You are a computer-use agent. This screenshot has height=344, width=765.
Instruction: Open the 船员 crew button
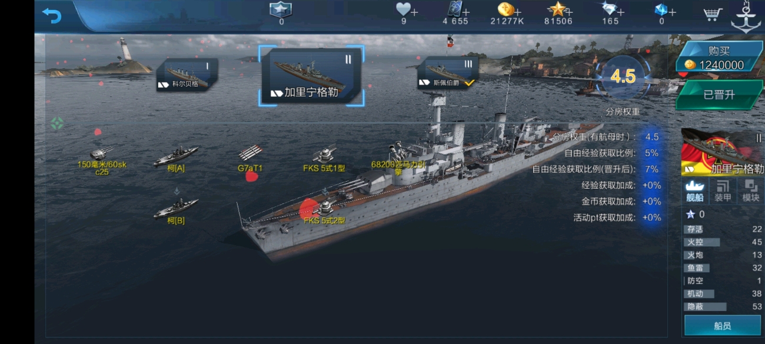click(723, 326)
